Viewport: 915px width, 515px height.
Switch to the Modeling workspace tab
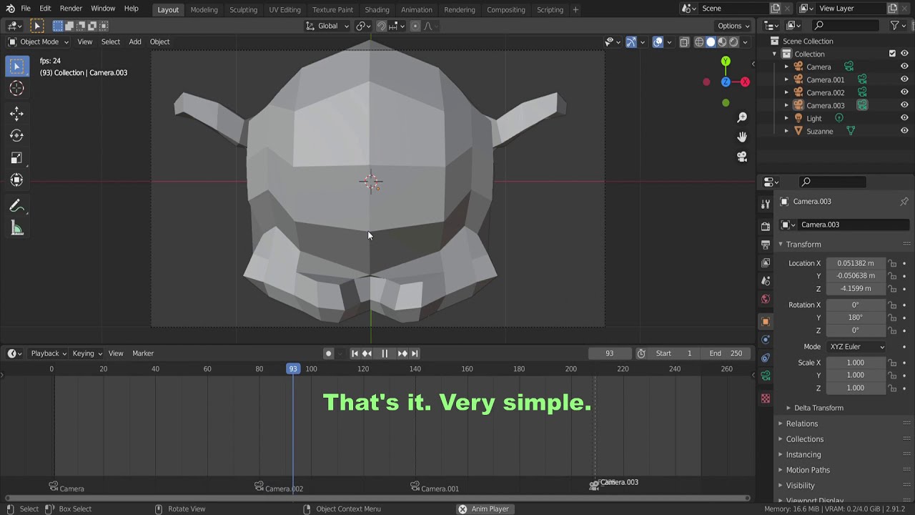coord(204,9)
